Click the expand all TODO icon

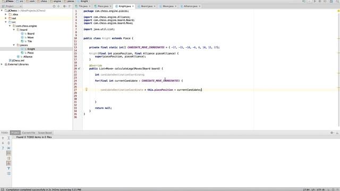(8, 138)
